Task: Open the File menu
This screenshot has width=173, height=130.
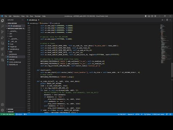Action: 6,16
